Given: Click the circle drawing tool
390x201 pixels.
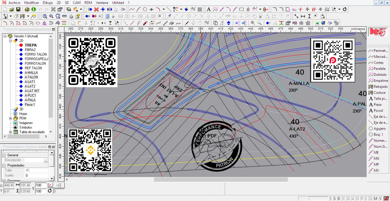Looking at the screenshot, I should [x=145, y=9].
